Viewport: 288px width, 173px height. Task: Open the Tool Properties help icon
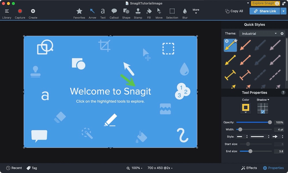(x=283, y=93)
